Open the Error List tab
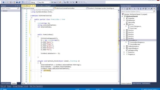Viewport: 160px width, 90px height. click(x=3, y=86)
